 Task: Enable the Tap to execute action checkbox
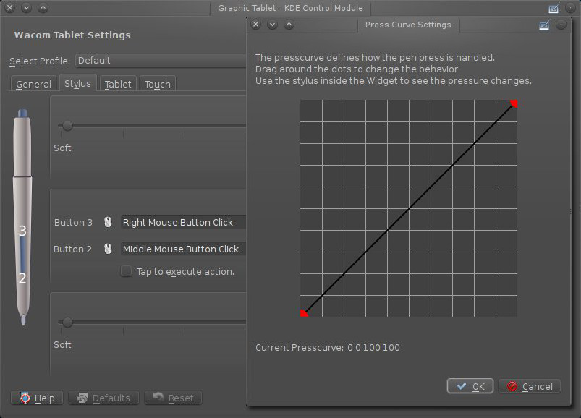[x=127, y=272]
